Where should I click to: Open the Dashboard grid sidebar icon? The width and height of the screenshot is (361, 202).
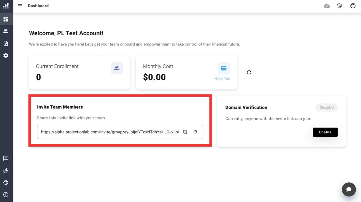(6, 19)
